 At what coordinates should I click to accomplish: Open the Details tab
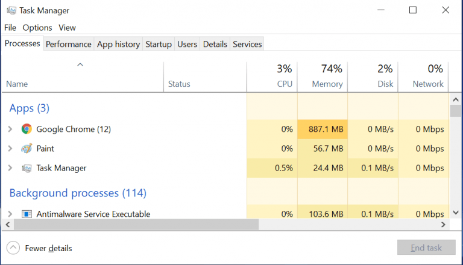pyautogui.click(x=215, y=44)
